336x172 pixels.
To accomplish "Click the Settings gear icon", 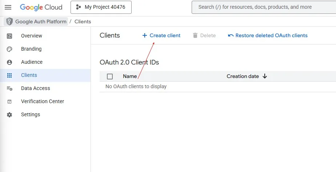I will coord(9,115).
